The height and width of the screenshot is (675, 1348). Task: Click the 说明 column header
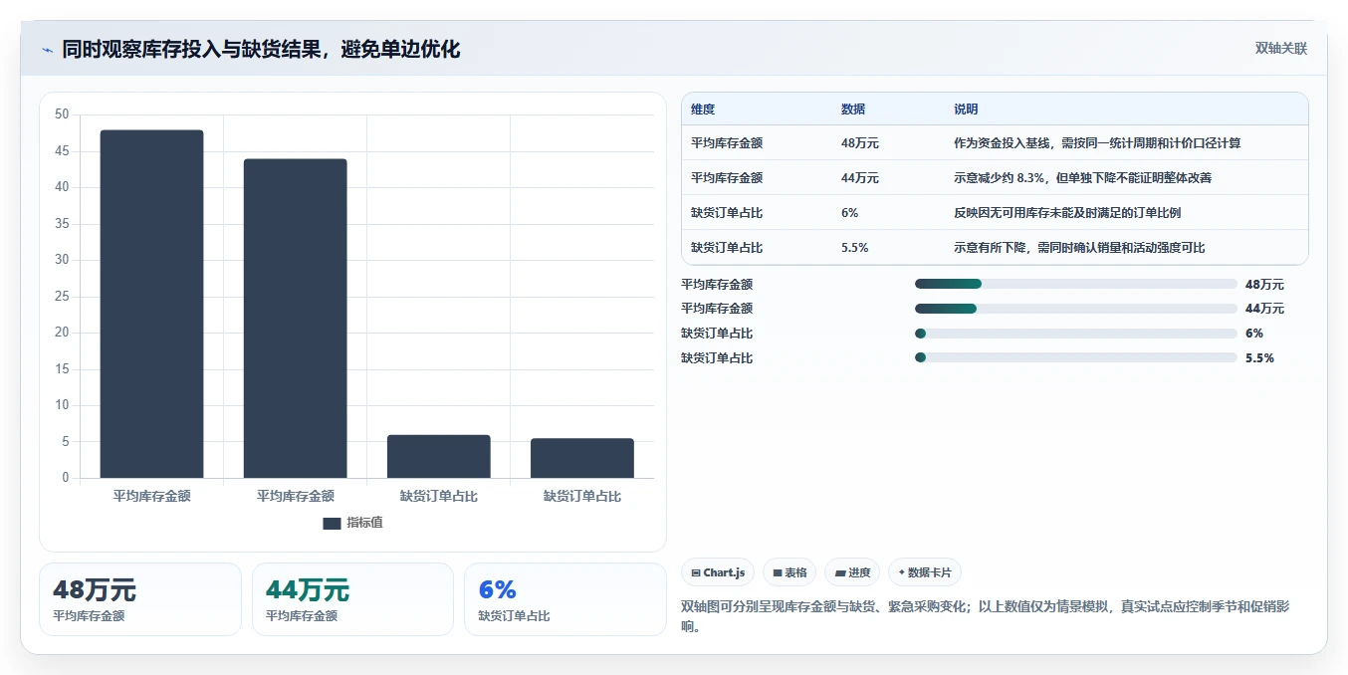click(966, 110)
